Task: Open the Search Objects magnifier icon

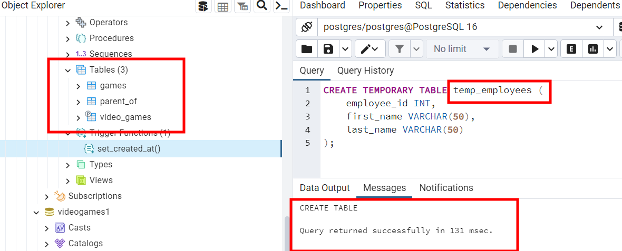Action: click(x=261, y=6)
